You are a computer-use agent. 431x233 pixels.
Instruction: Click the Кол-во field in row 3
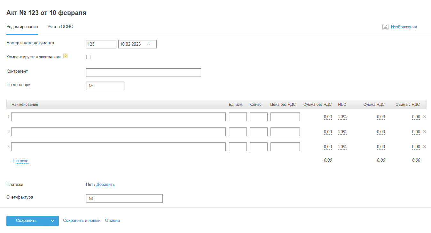(259, 147)
